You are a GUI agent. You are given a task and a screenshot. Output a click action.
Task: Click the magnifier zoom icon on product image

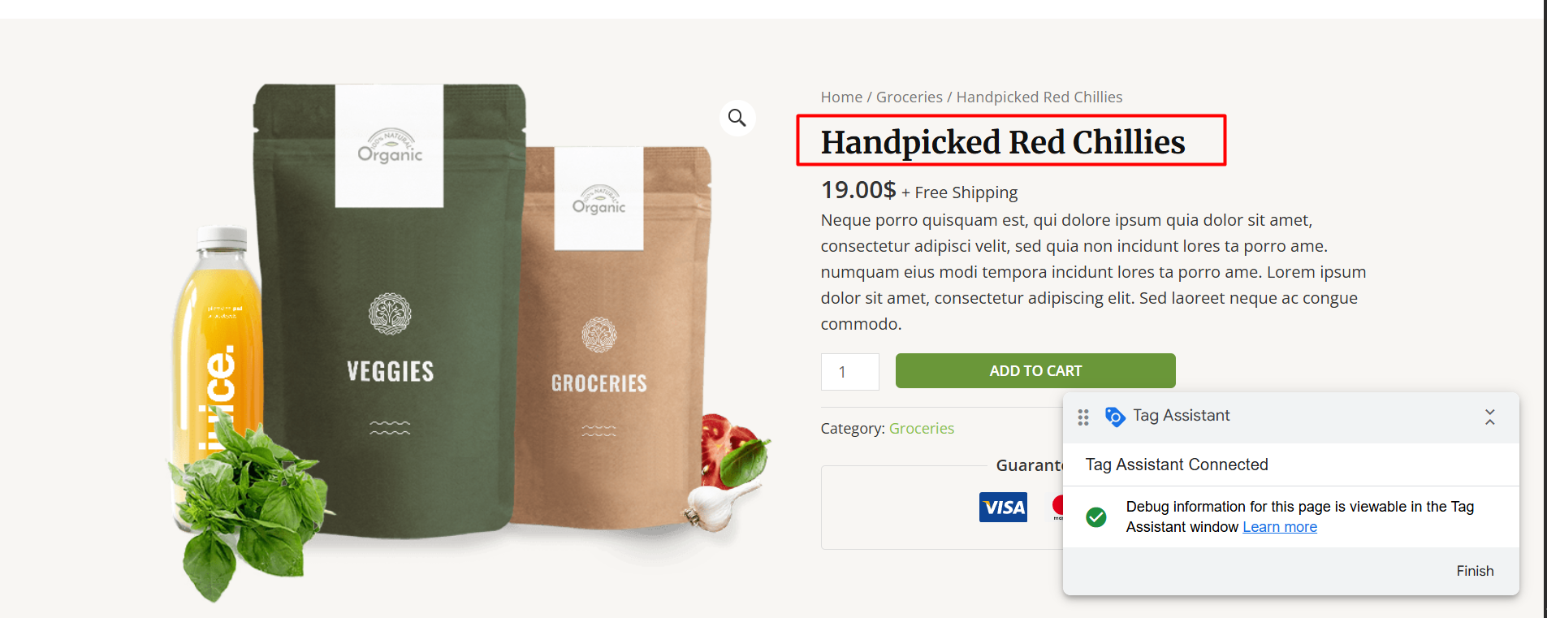click(737, 118)
